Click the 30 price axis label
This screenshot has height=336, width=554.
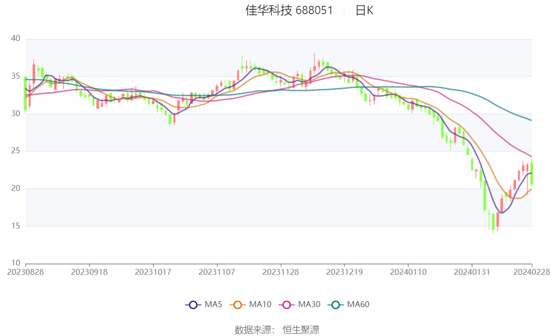click(x=16, y=114)
